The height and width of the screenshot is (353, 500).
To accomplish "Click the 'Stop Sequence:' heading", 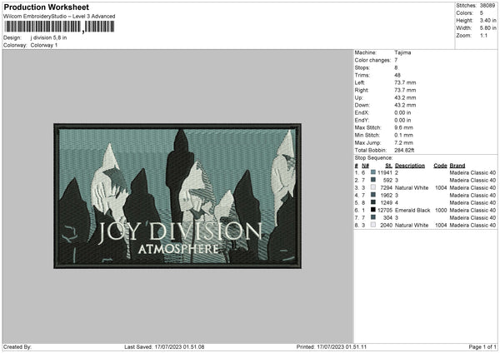I will click(x=373, y=158).
